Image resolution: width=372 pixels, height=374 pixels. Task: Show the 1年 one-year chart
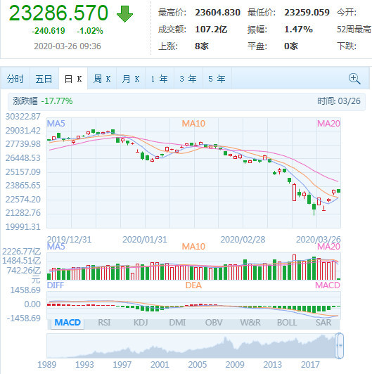pyautogui.click(x=160, y=79)
